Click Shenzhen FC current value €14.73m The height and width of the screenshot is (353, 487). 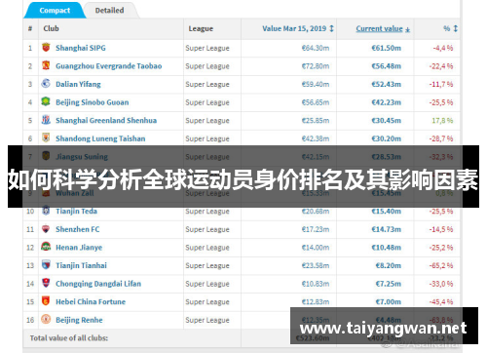pos(387,229)
